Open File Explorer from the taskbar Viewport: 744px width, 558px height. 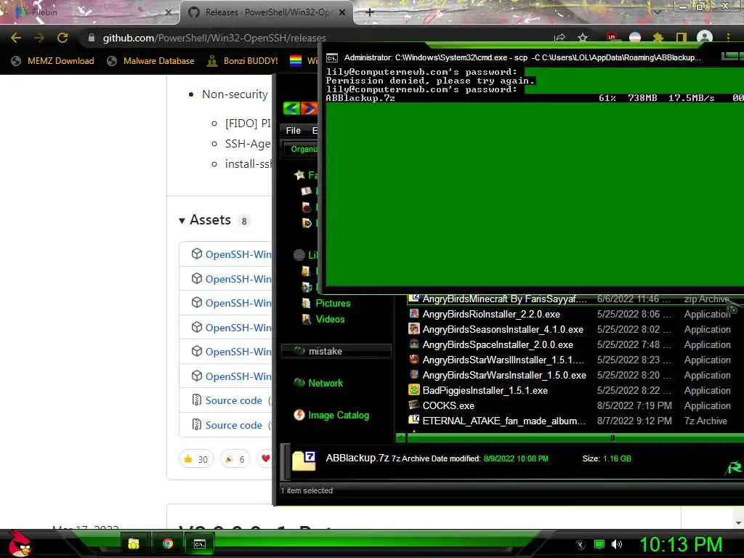134,543
